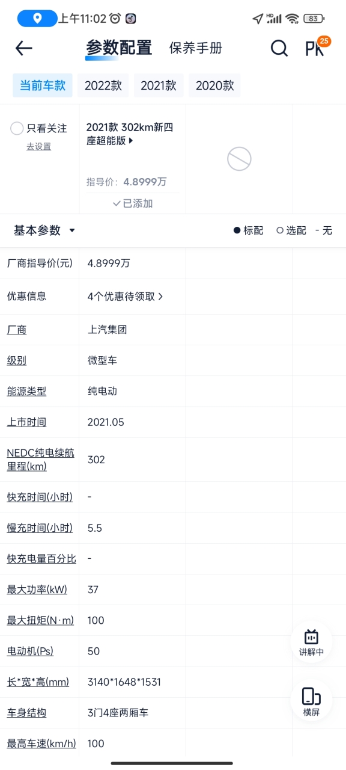Expand 4个优惠待领取 offers

126,297
